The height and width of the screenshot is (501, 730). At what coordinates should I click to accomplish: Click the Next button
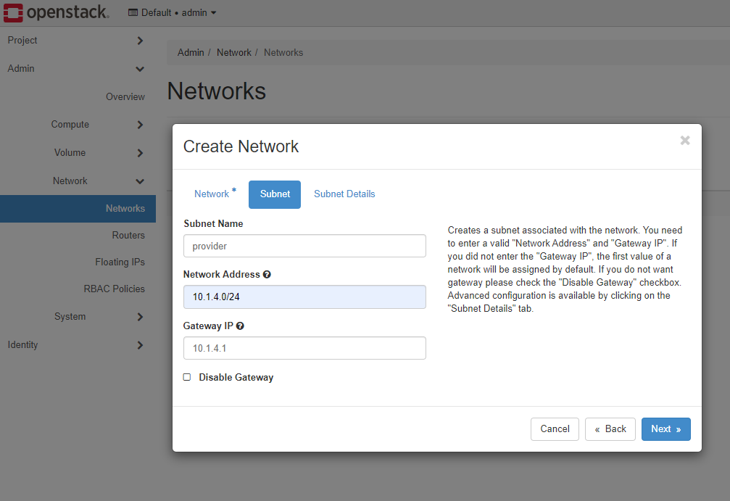[x=665, y=428]
